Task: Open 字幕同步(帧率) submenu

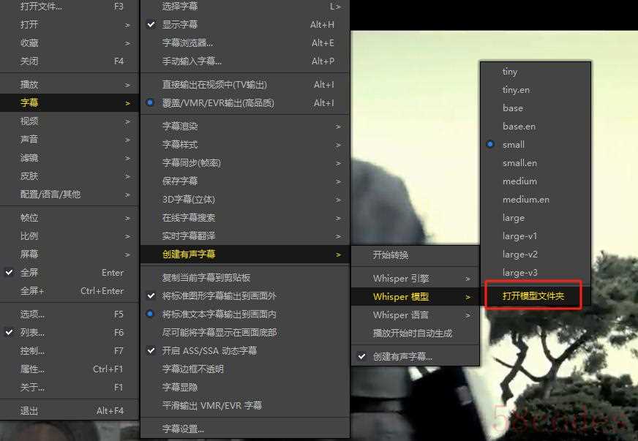Action: pos(244,163)
